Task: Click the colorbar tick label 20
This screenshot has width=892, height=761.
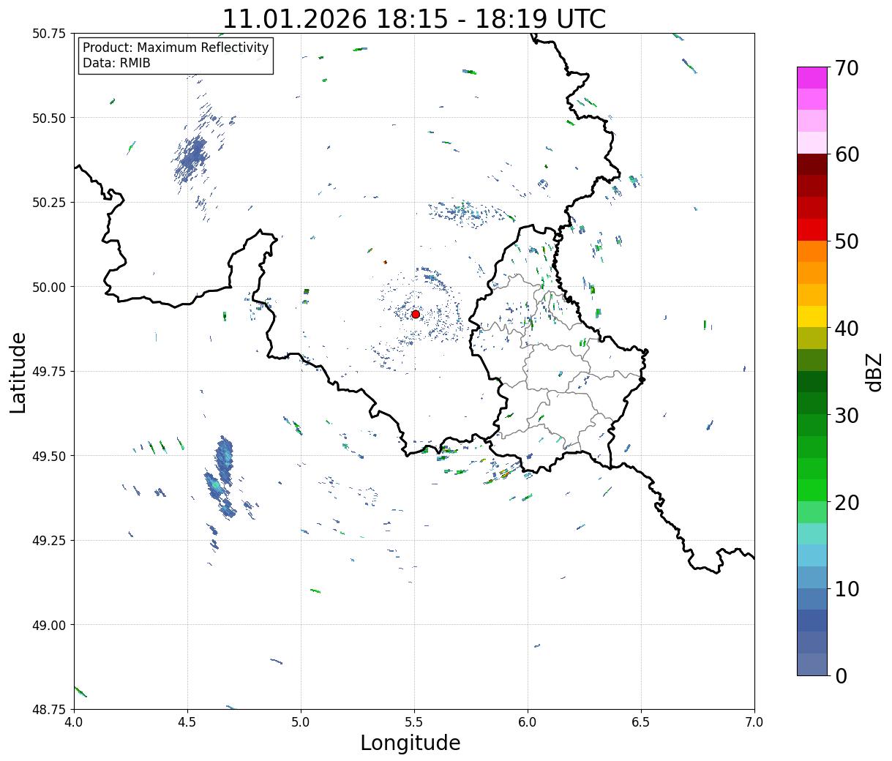Action: 847,502
